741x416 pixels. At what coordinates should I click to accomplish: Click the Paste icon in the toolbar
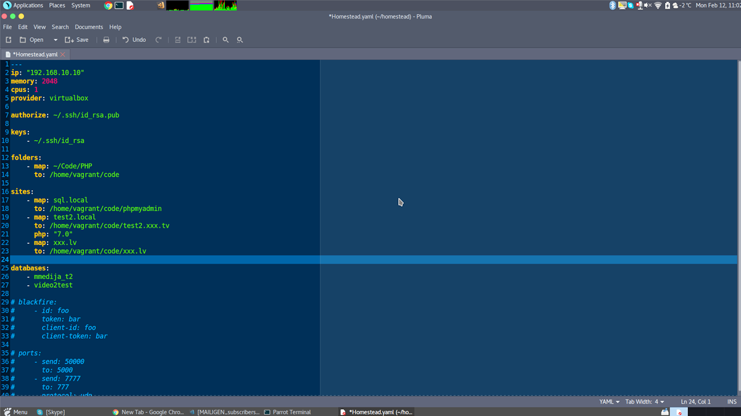[x=207, y=40]
